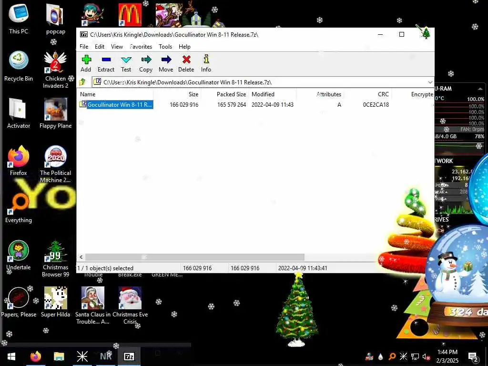
Task: Select the Recycle Bin desktop icon
Action: pyautogui.click(x=19, y=66)
